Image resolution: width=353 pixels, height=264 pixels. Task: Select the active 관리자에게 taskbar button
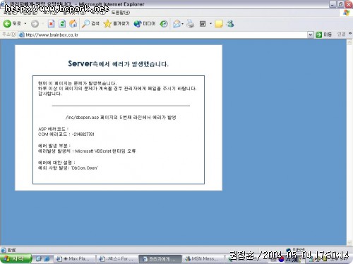pos(160,259)
